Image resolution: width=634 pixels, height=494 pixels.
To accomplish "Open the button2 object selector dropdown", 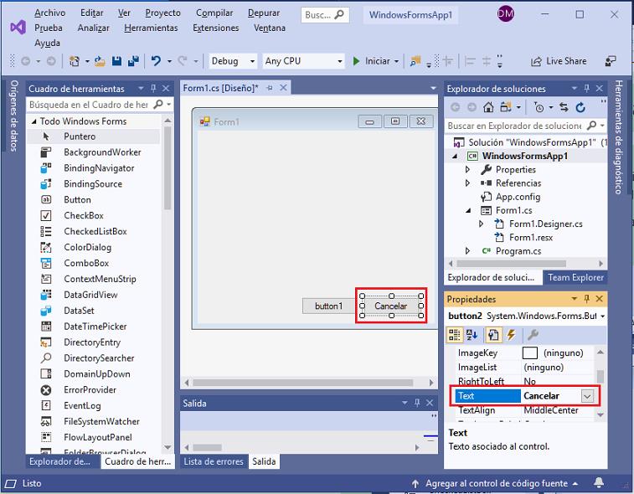I will tap(602, 316).
